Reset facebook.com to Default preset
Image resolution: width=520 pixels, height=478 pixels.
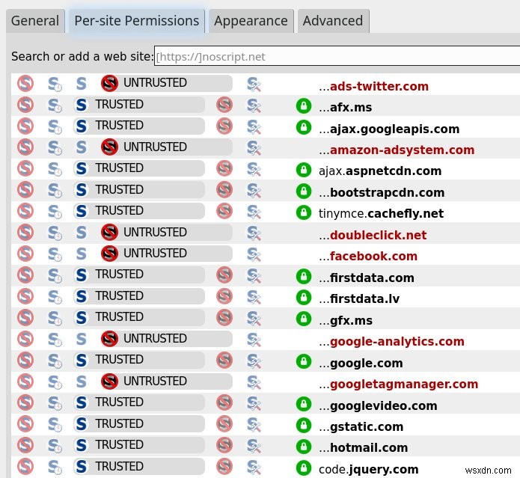[25, 254]
